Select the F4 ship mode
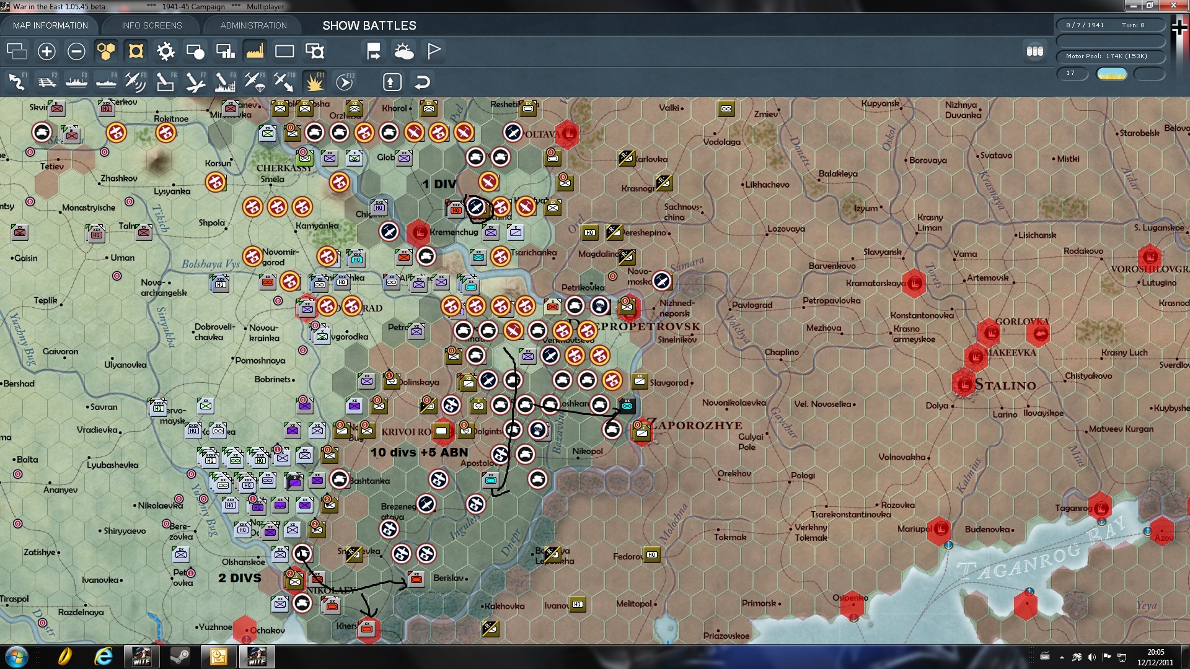This screenshot has height=669, width=1190. tap(106, 82)
